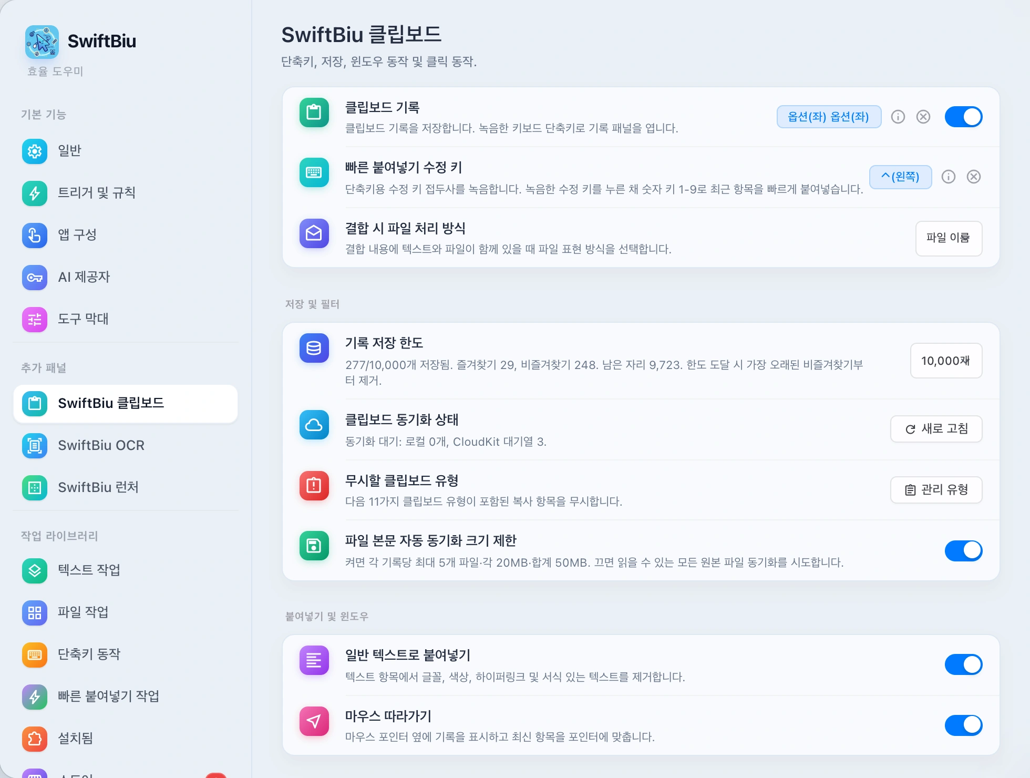This screenshot has width=1030, height=778.
Task: Open 설치됨 puzzle icon
Action: pos(35,739)
